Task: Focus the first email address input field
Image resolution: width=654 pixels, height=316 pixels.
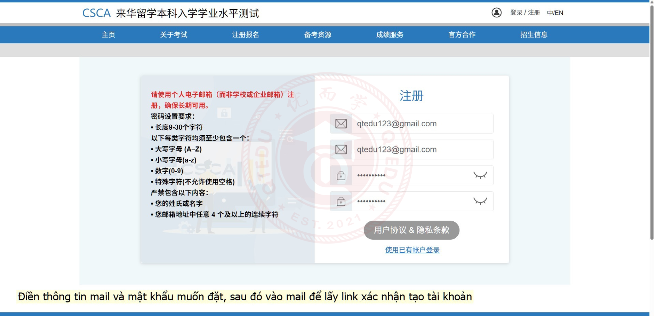Action: click(x=422, y=124)
